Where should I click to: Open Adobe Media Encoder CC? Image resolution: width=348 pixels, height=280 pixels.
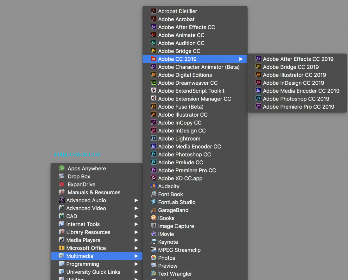tap(195, 146)
